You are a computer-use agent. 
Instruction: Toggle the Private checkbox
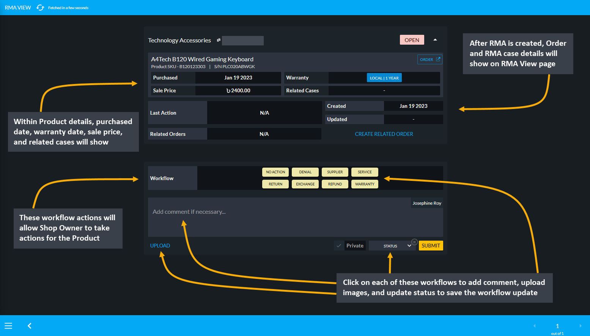point(339,246)
